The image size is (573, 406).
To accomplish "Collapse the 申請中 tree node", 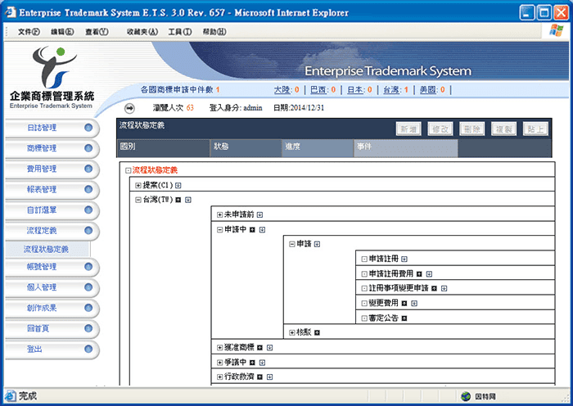I will 220,229.
